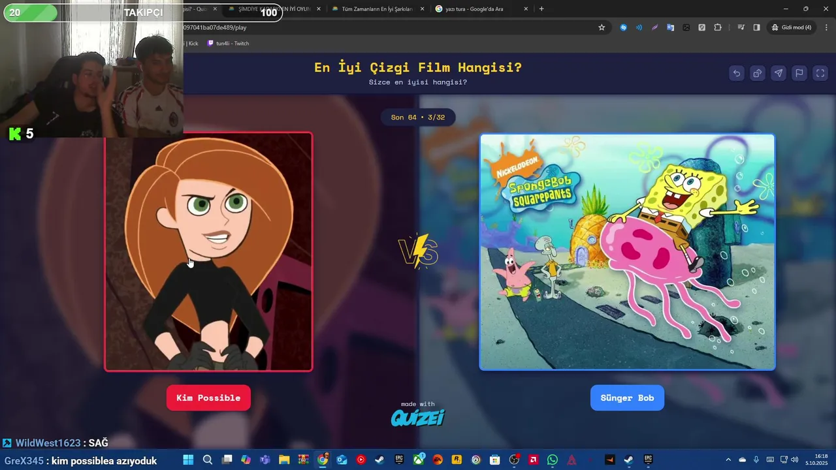Click the subtitle 'Sizce en iyisi hangisi?'
Viewport: 836px width, 470px height.
pos(418,82)
